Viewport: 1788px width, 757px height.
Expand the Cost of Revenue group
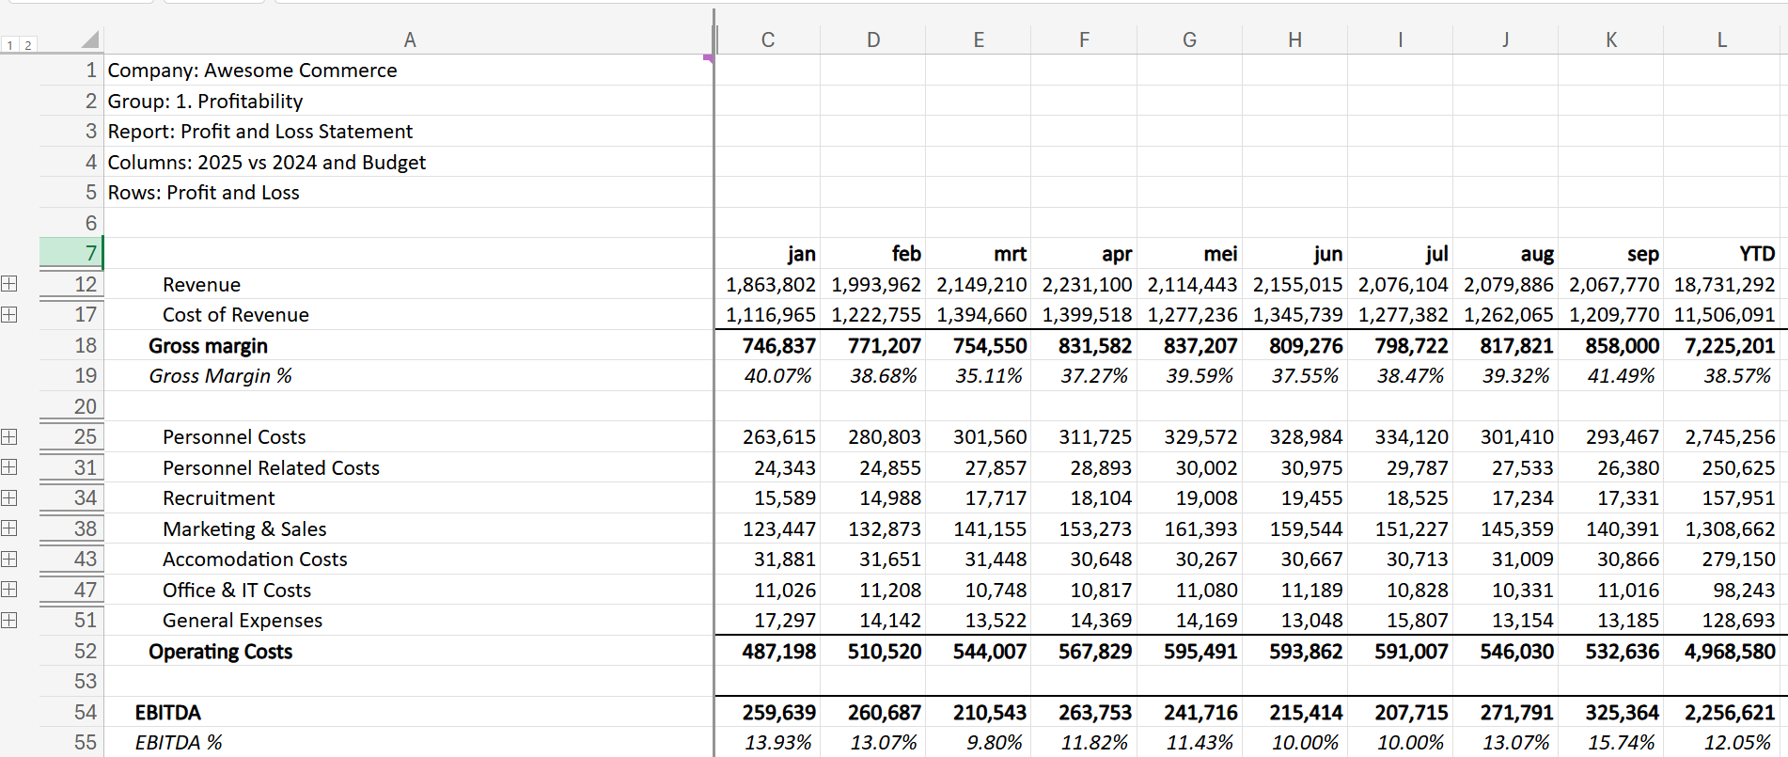[x=9, y=314]
